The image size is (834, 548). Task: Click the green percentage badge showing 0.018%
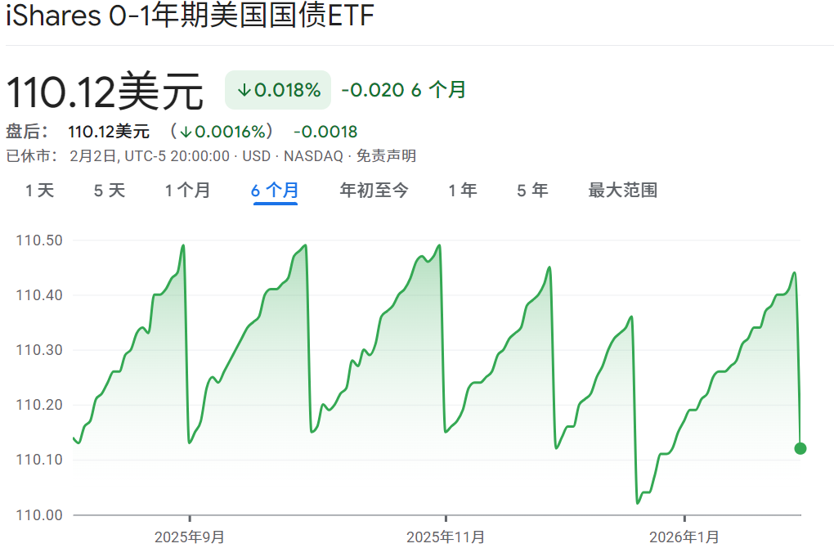pos(278,90)
